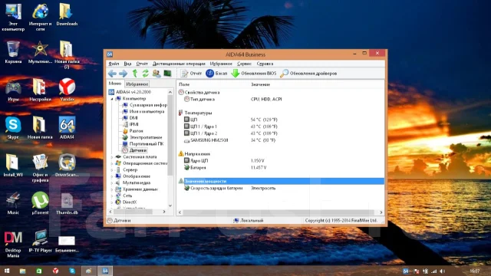This screenshot has width=491, height=276.
Task: Expand the Системная плата node
Action: pyautogui.click(x=112, y=156)
